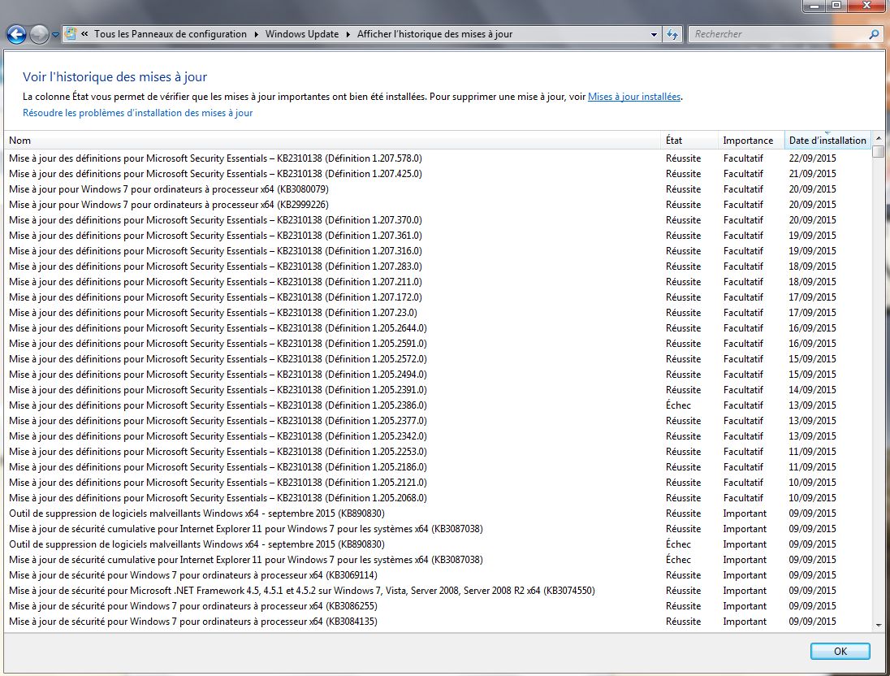The height and width of the screenshot is (676, 890).
Task: Open the address bar history dropdown arrow
Action: point(654,35)
